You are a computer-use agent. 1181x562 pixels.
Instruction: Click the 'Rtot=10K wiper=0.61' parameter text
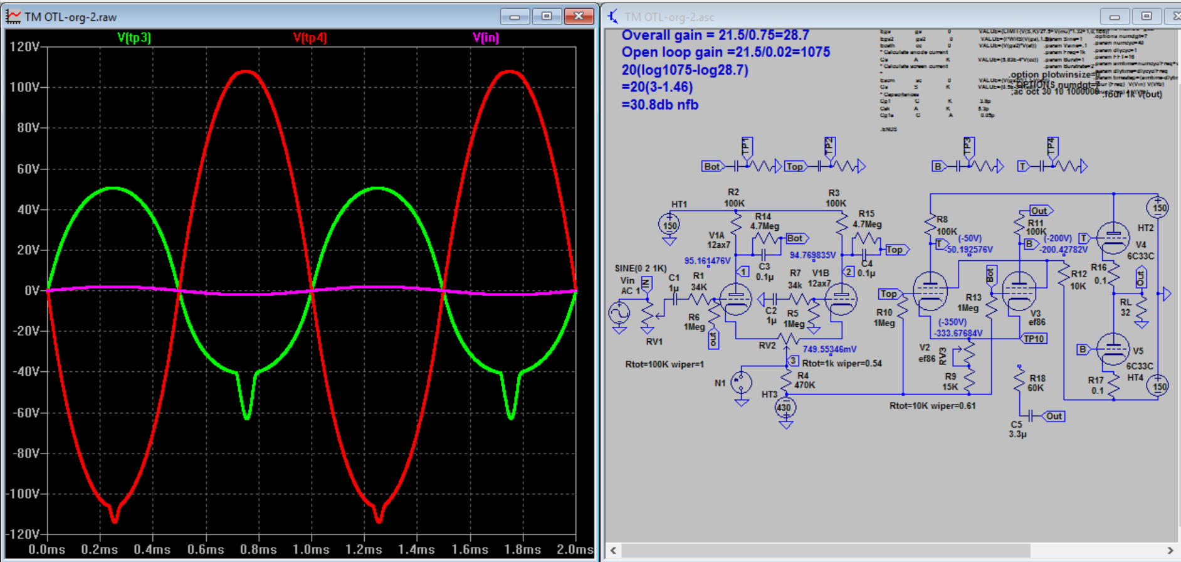[933, 406]
